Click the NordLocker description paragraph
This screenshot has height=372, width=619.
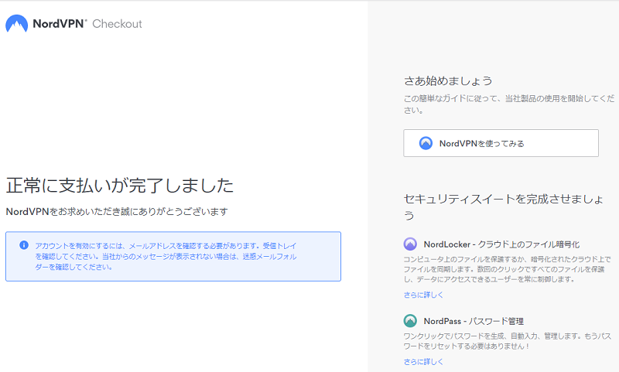507,269
